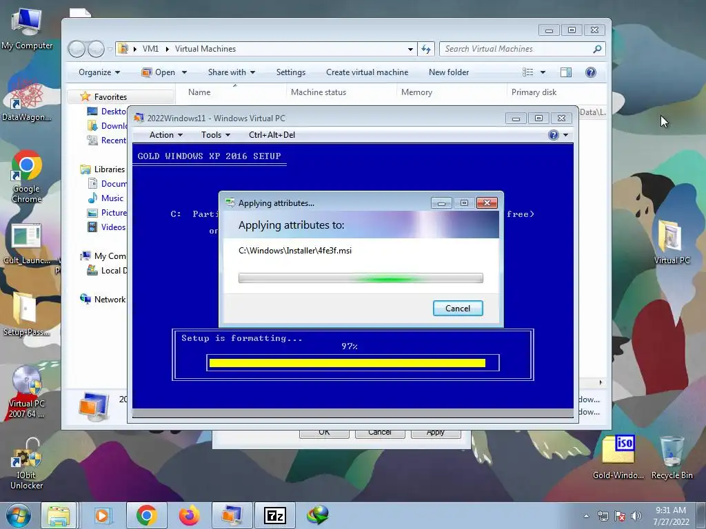Open Chrome from the taskbar
The height and width of the screenshot is (529, 706).
[x=146, y=515]
